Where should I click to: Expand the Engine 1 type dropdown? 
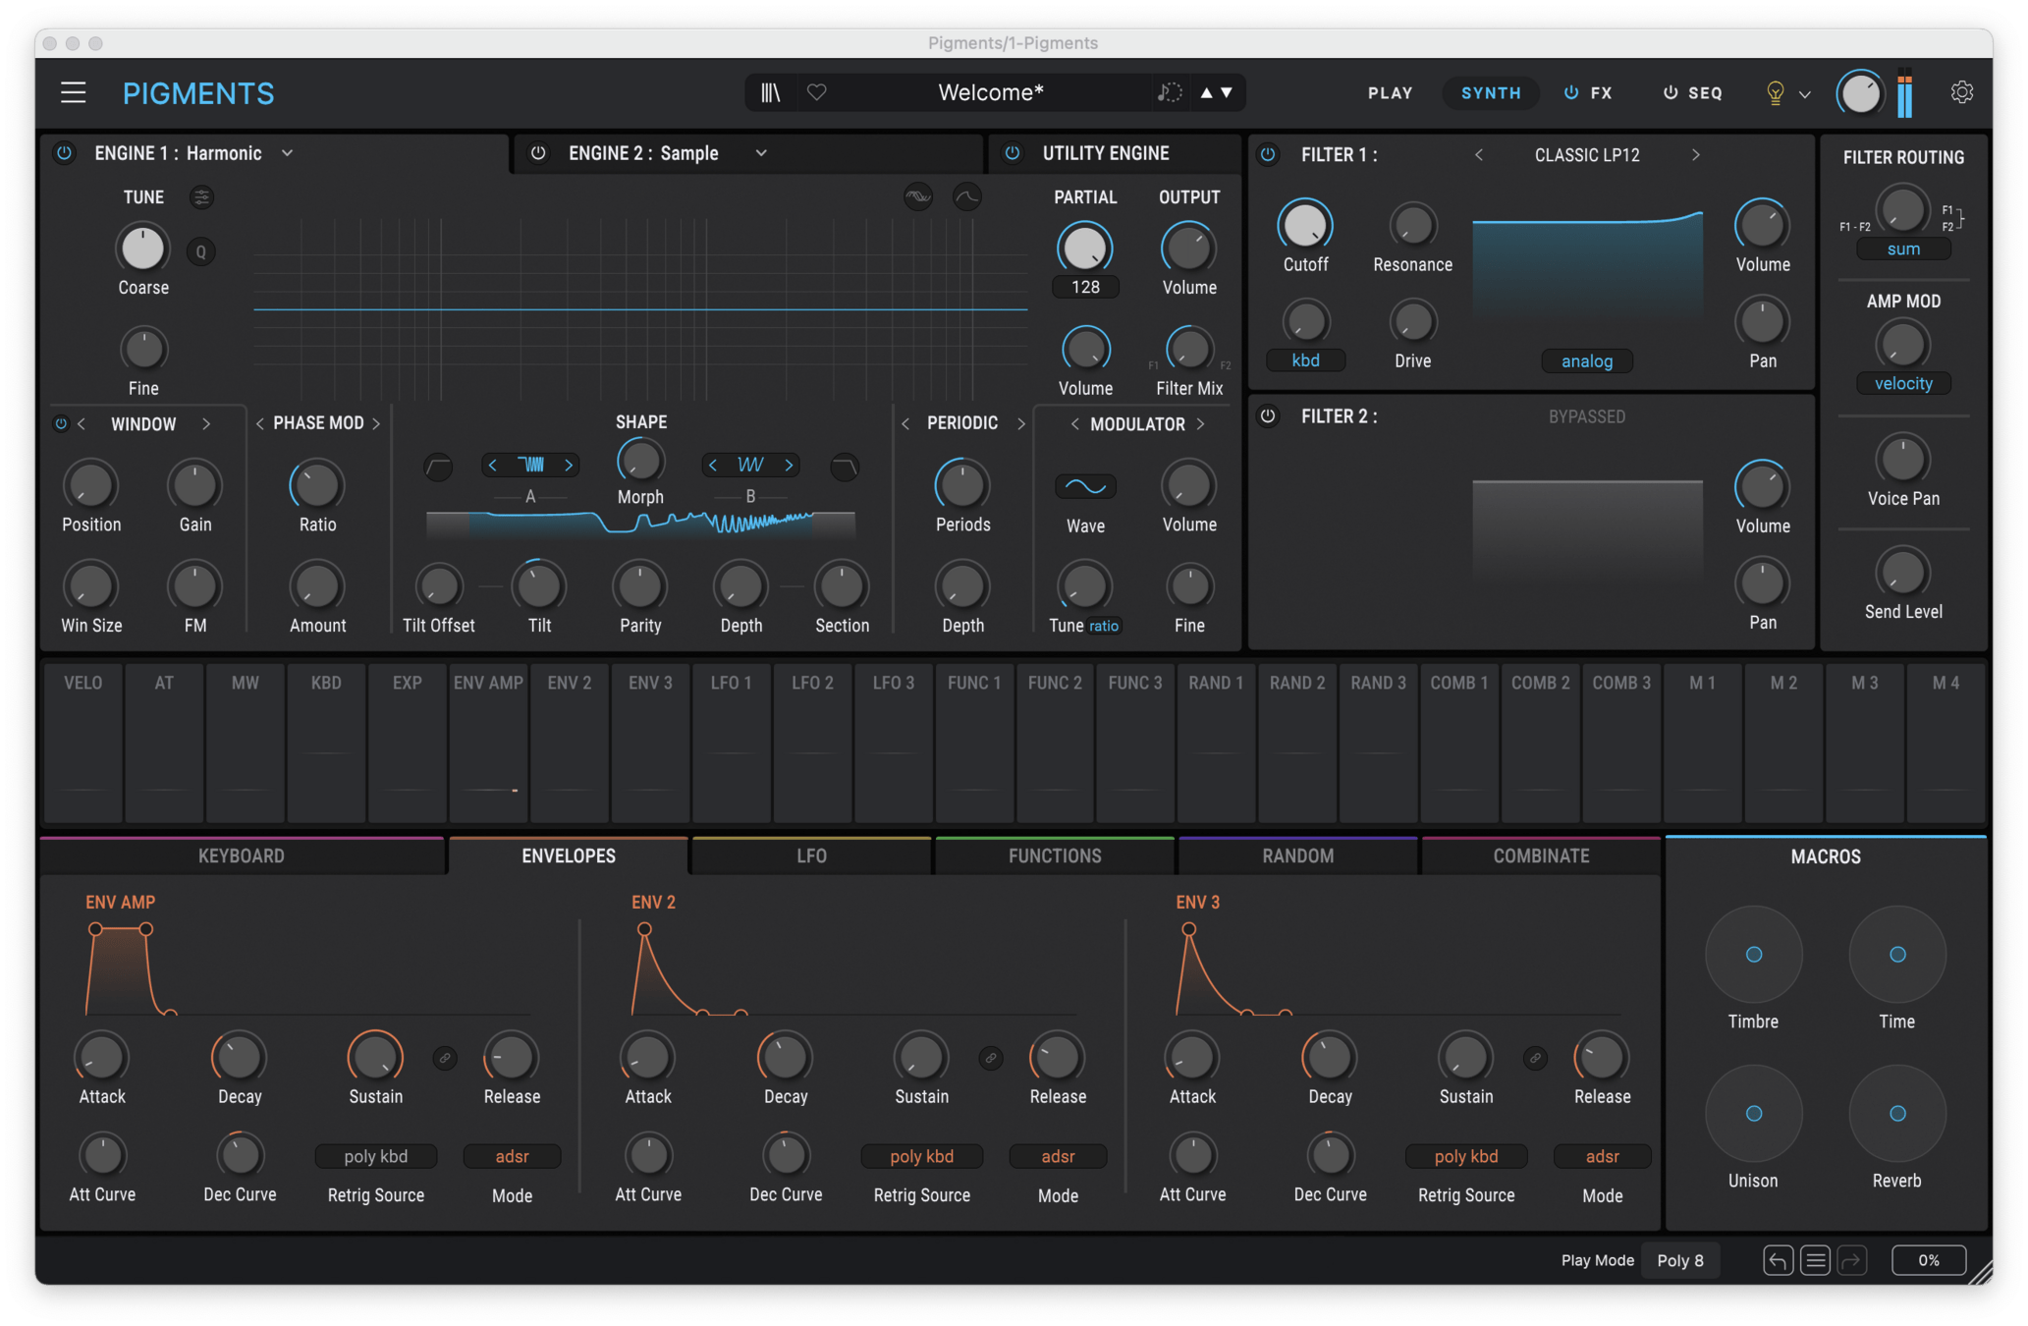coord(287,153)
